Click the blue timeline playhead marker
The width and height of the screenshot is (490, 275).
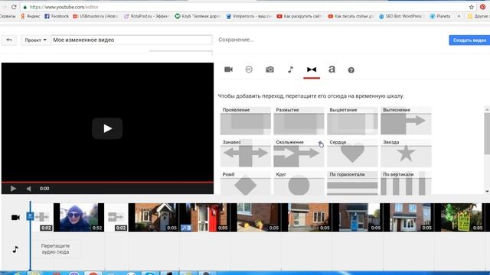[30, 236]
